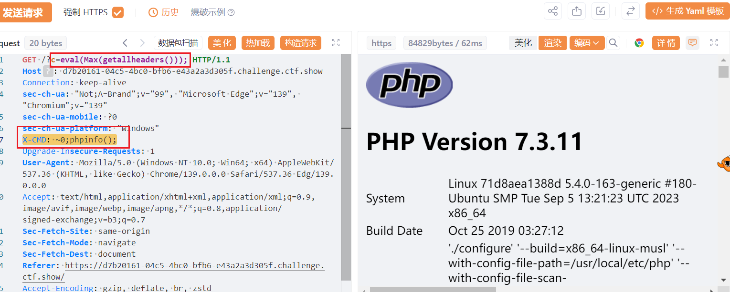This screenshot has width=730, height=292.
Task: Generate Yaml template (生成 Yaml 模板)
Action: pyautogui.click(x=688, y=11)
